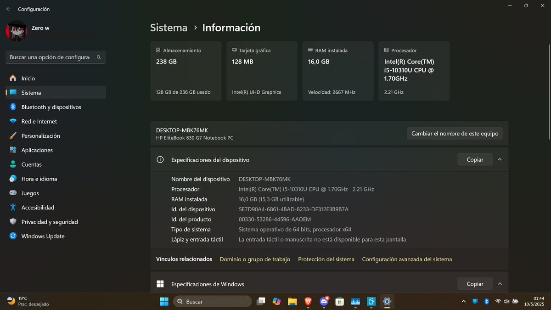Open the Tarjeta gráfica card
This screenshot has width=551, height=310.
tap(262, 71)
